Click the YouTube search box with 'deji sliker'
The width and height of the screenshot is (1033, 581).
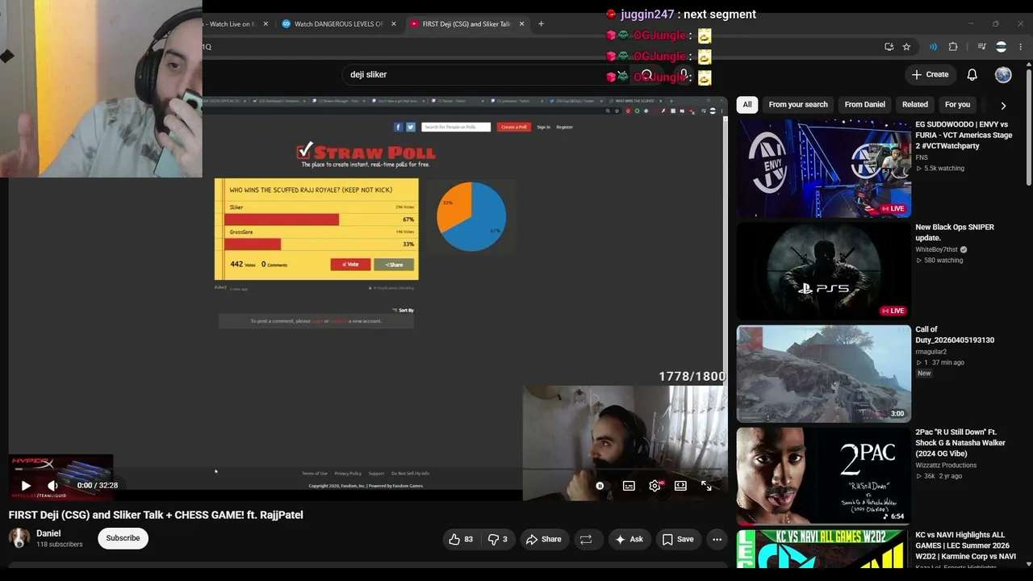[x=484, y=74]
